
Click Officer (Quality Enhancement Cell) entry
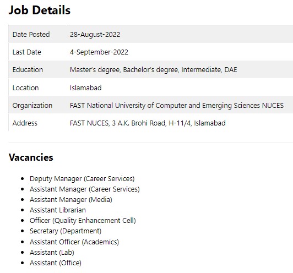(83, 221)
